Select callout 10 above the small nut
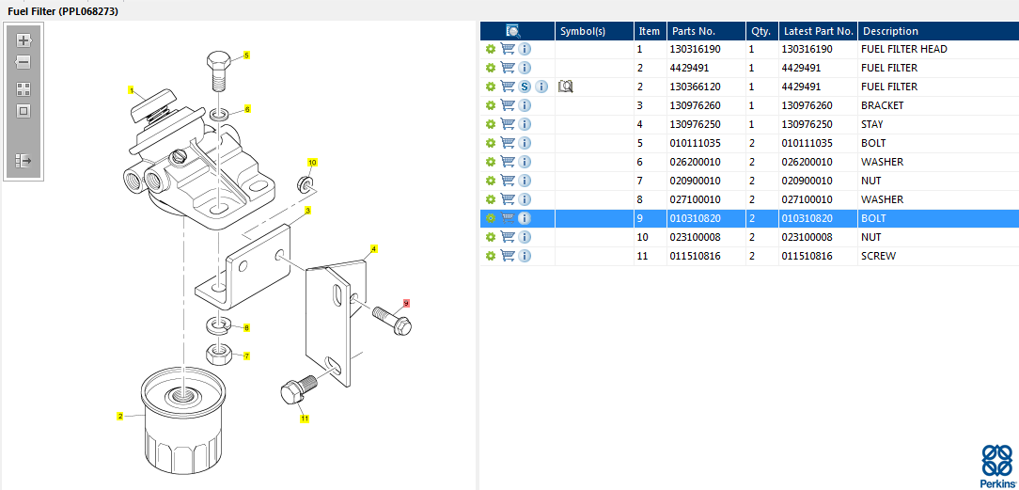 312,162
